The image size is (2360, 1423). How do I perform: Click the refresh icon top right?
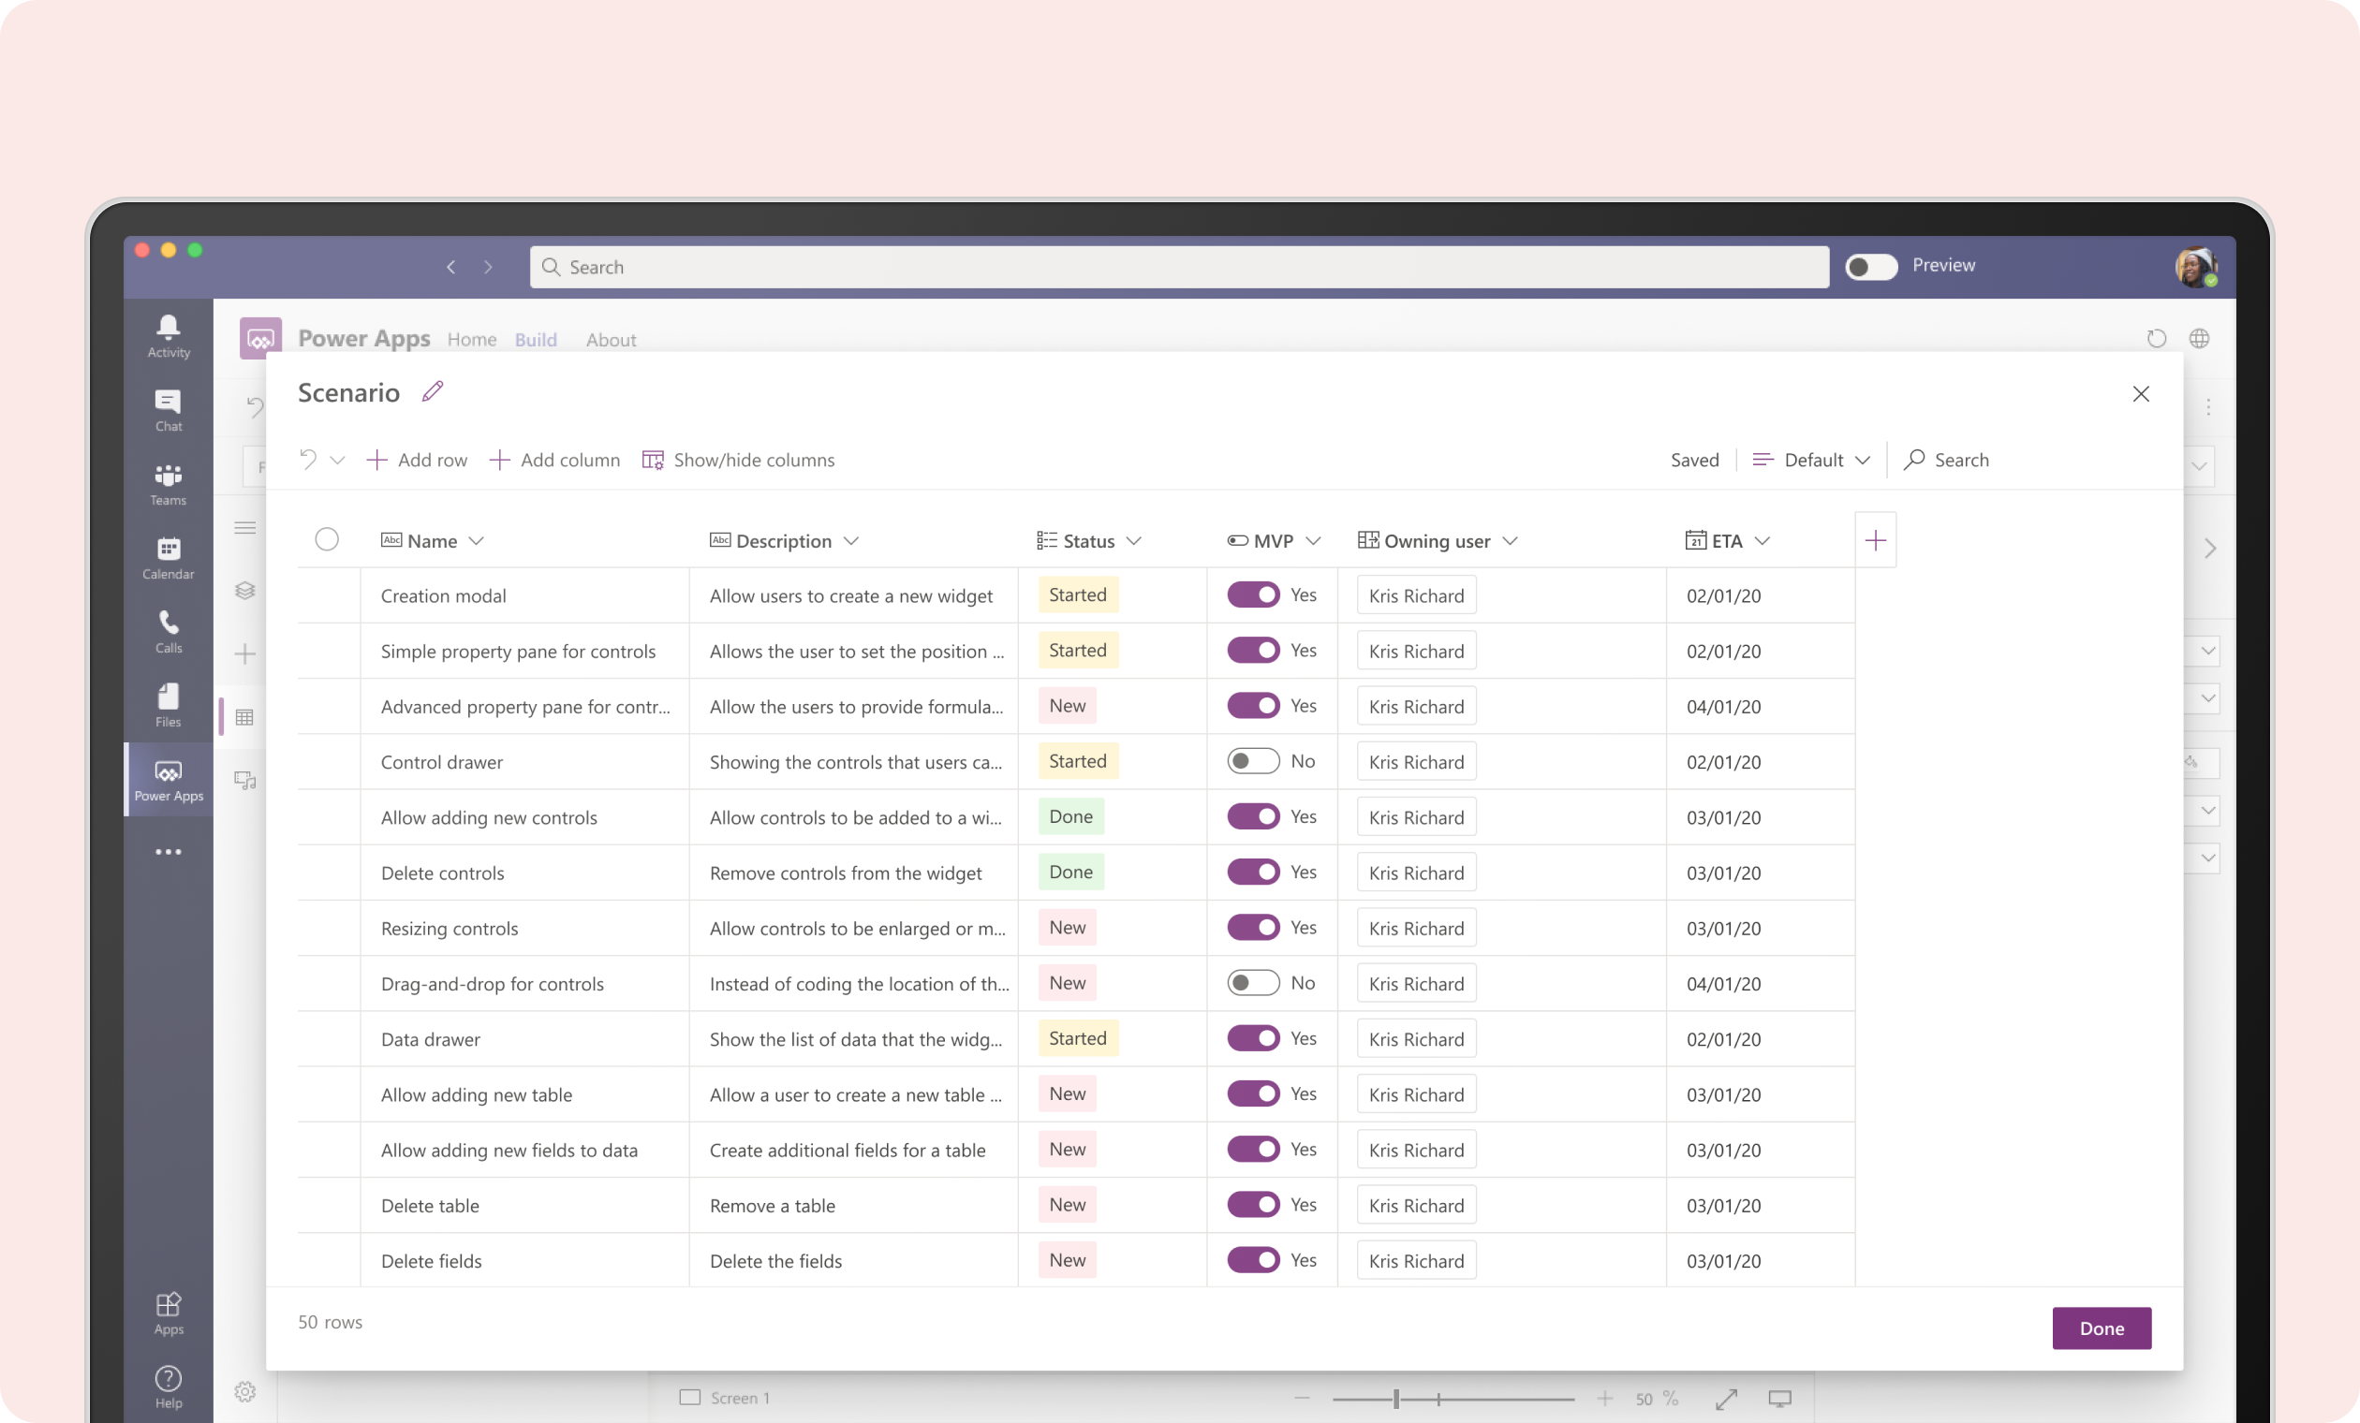(2156, 337)
